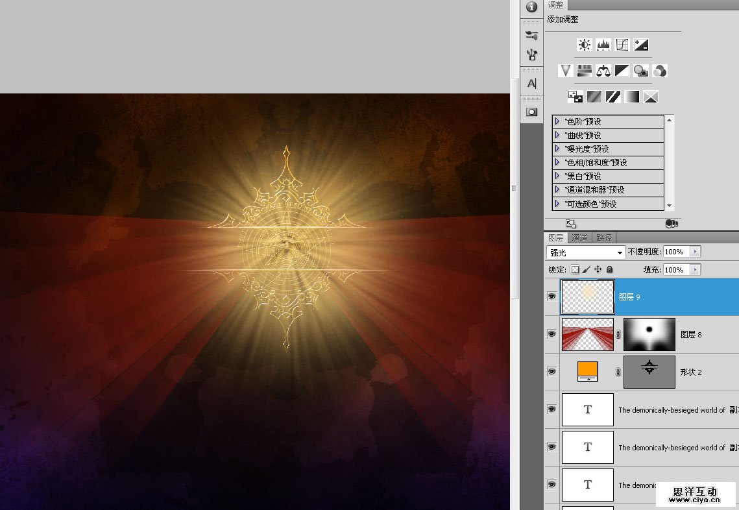The height and width of the screenshot is (510, 739).
Task: Hide the 形状 2 shape layer
Action: point(551,372)
